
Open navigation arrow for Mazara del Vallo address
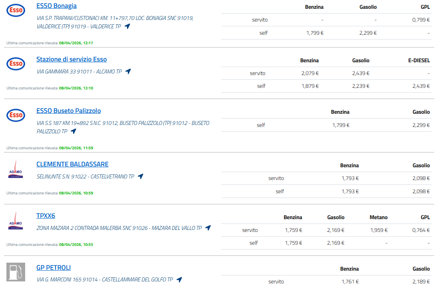[208, 228]
